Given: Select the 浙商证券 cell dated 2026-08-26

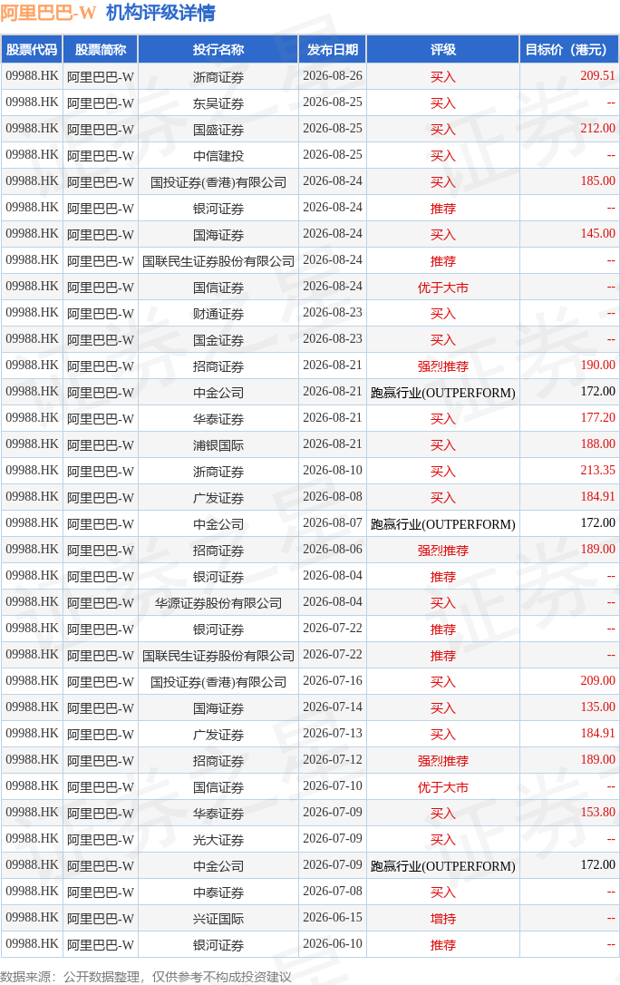Looking at the screenshot, I should click(218, 76).
